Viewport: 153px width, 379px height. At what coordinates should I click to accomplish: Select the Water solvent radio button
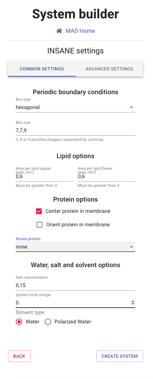(x=19, y=322)
